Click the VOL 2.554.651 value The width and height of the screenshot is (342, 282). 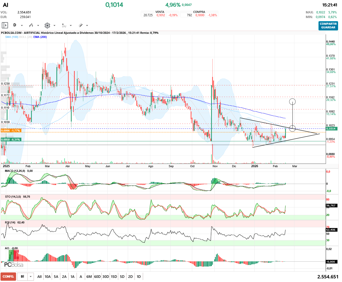tap(24, 12)
